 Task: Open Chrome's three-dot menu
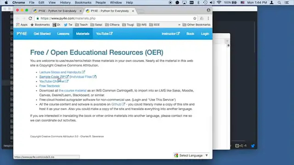pos(208,18)
